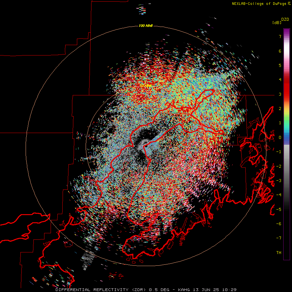Screen dimensions: 292x292
Task: Click the 3 value on color scale
Action: point(280,94)
